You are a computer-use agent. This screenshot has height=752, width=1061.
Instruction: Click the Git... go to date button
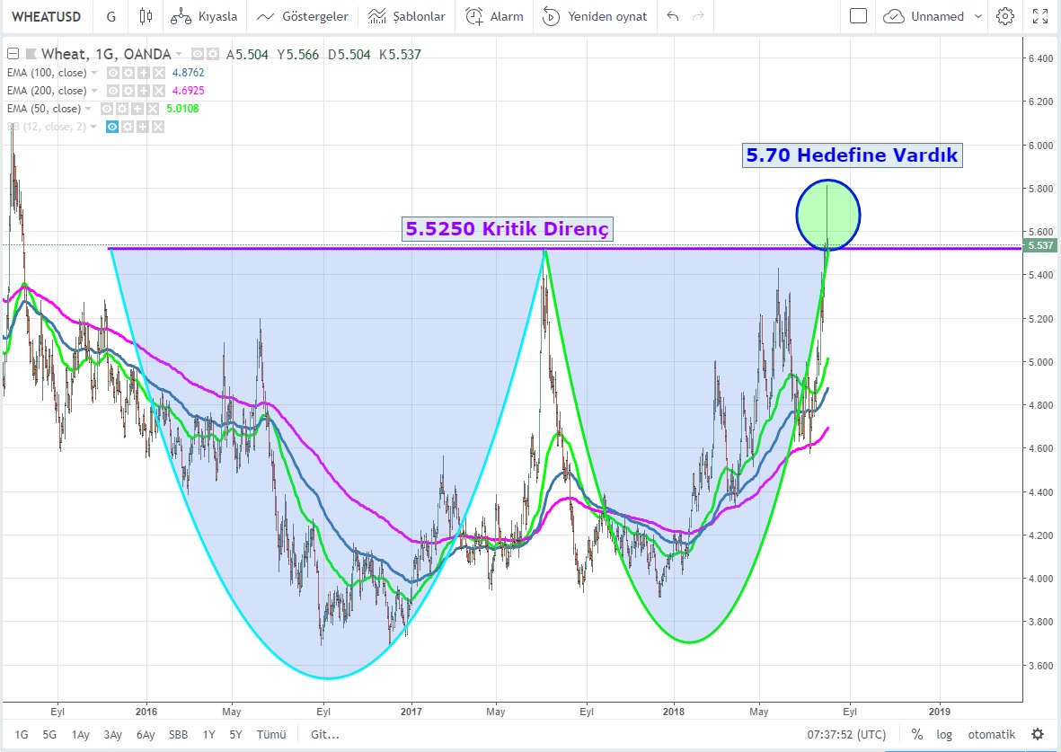324,734
